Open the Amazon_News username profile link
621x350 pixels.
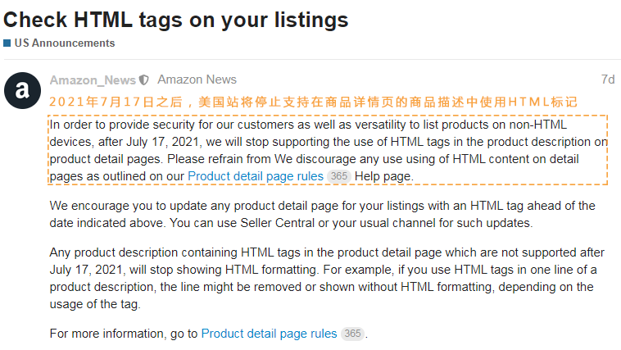coord(93,80)
